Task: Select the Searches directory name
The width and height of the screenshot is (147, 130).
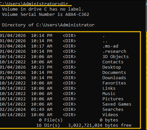Action: point(113,110)
